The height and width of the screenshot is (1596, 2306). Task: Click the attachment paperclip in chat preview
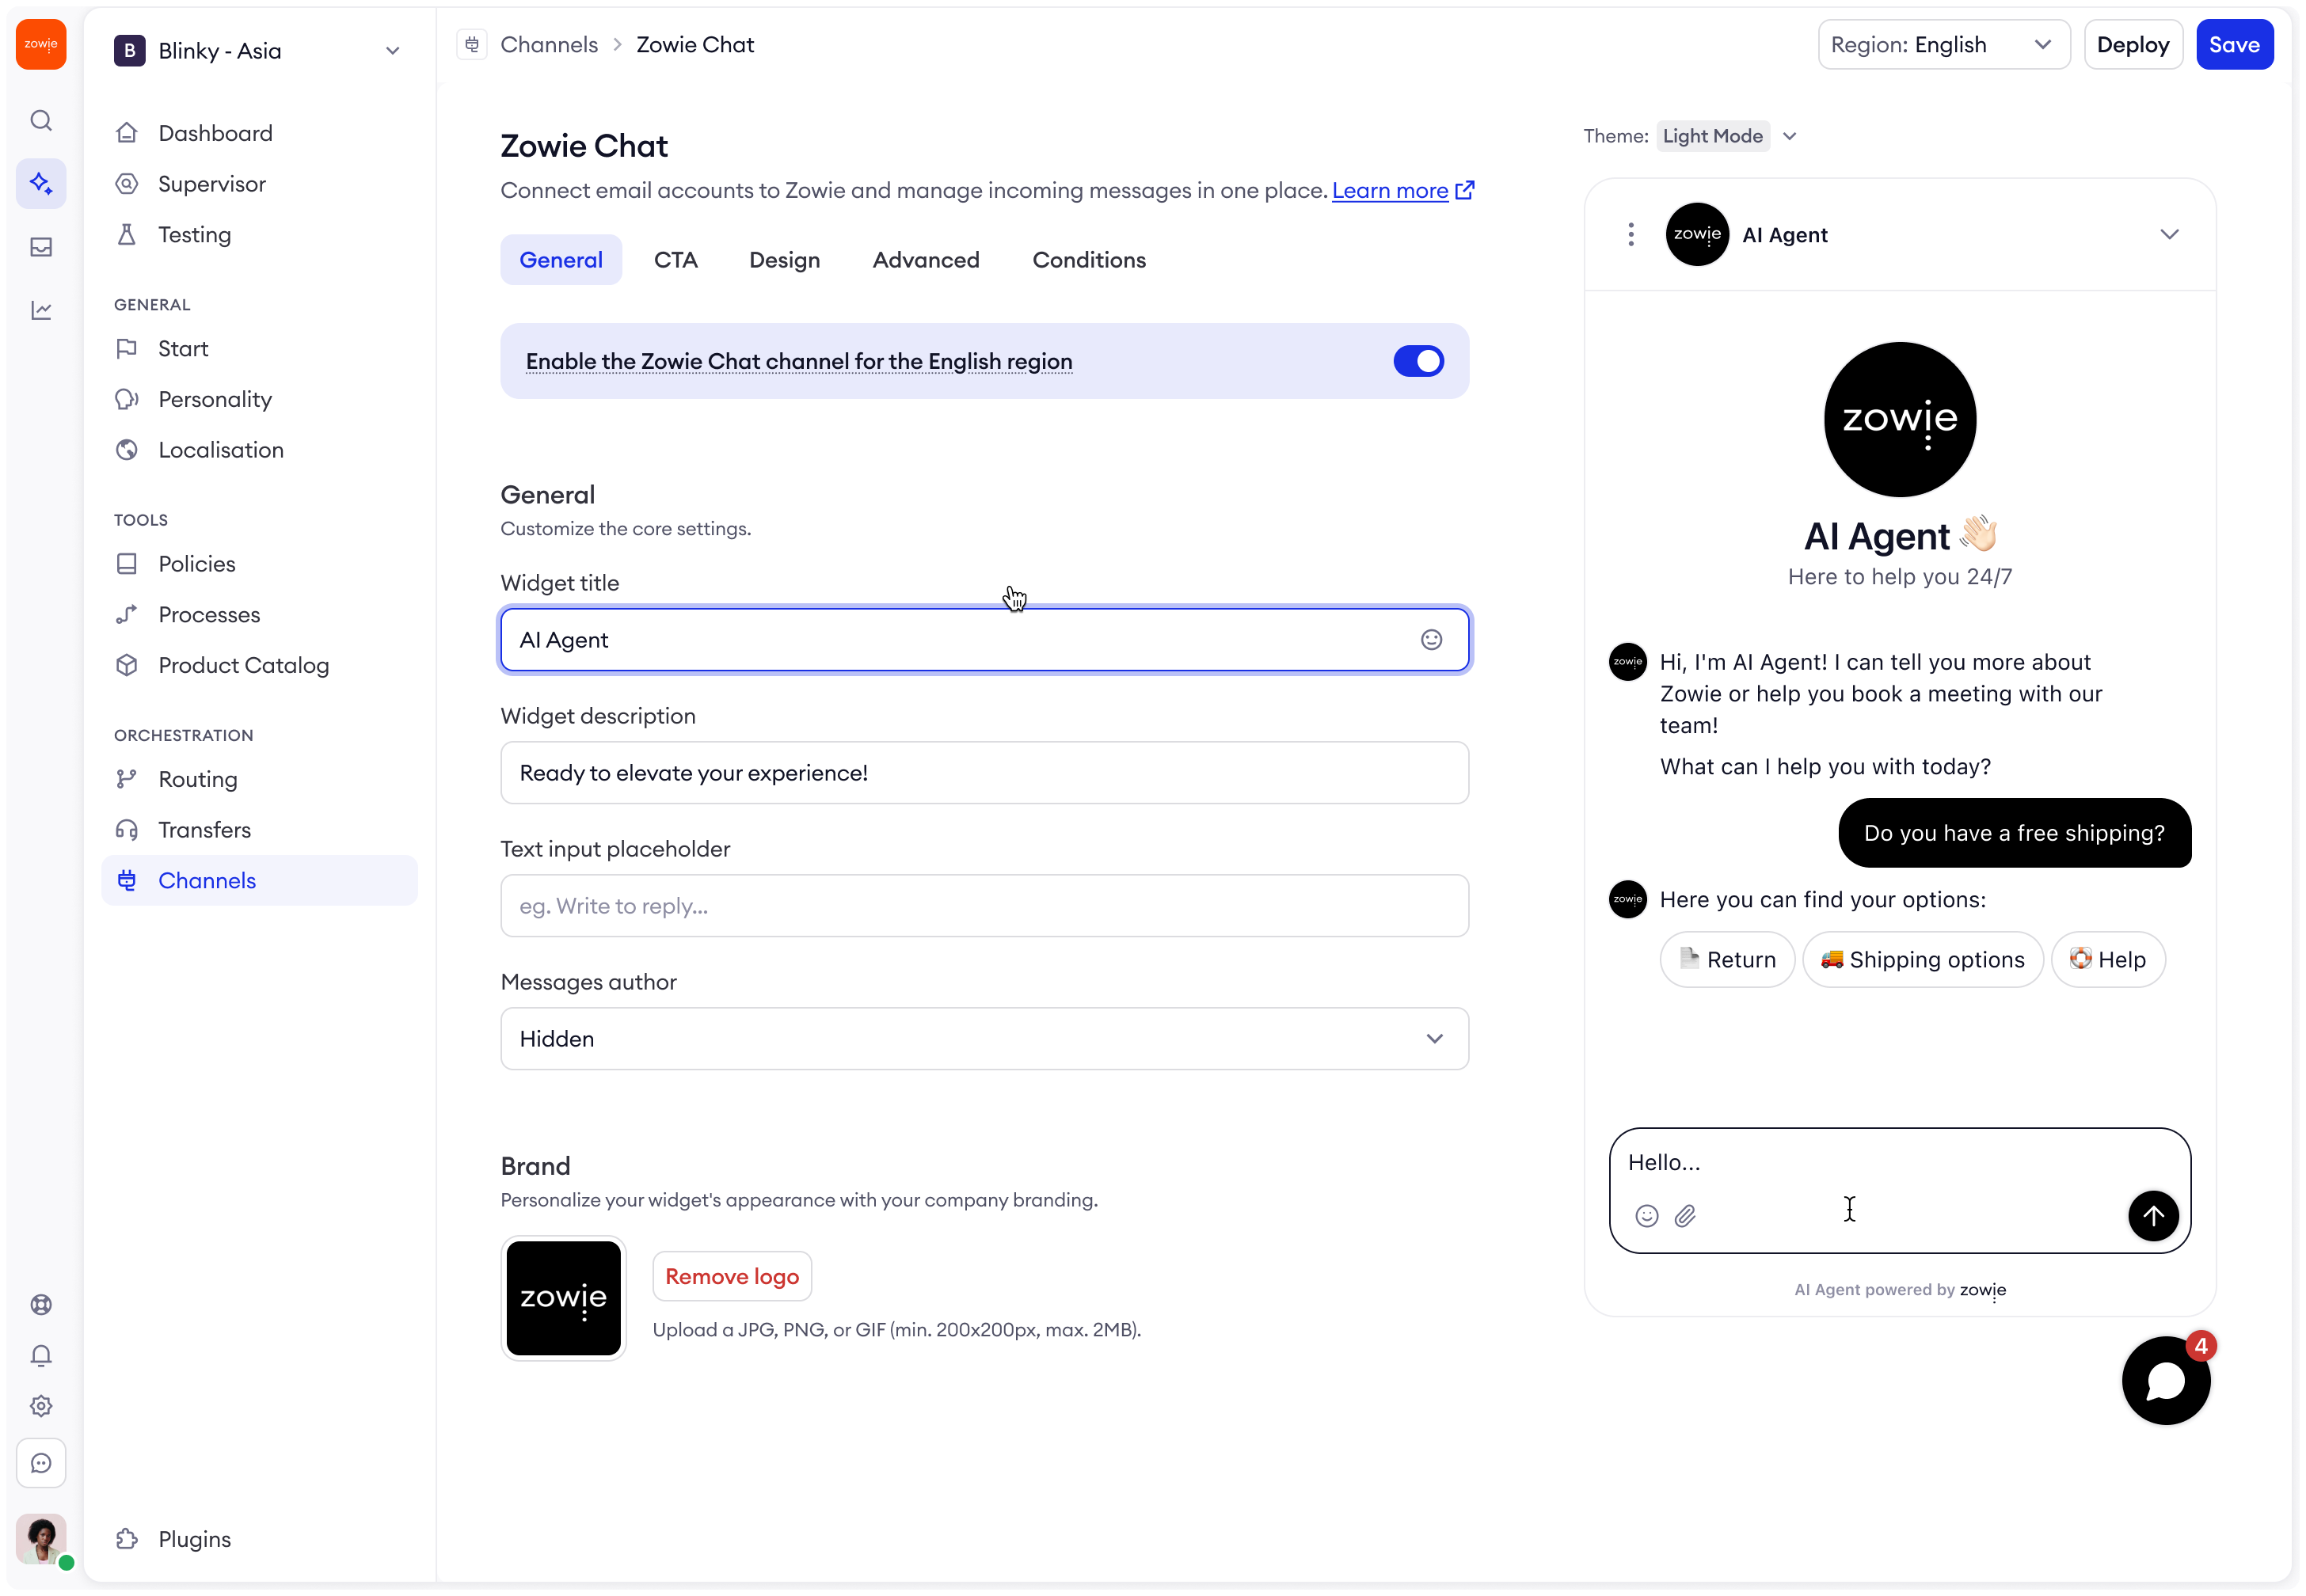pos(1686,1216)
